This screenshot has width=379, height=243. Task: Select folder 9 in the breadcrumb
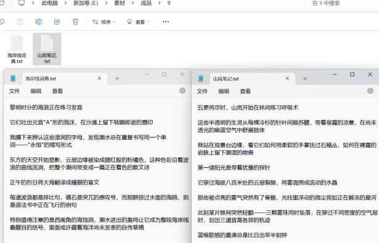coord(169,3)
